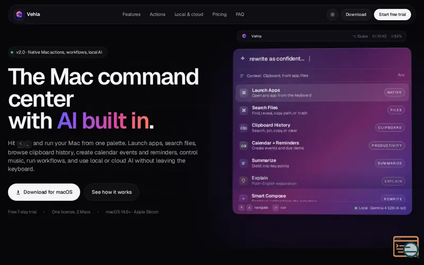Click the Search Files command icon
The width and height of the screenshot is (424, 265).
click(x=244, y=110)
